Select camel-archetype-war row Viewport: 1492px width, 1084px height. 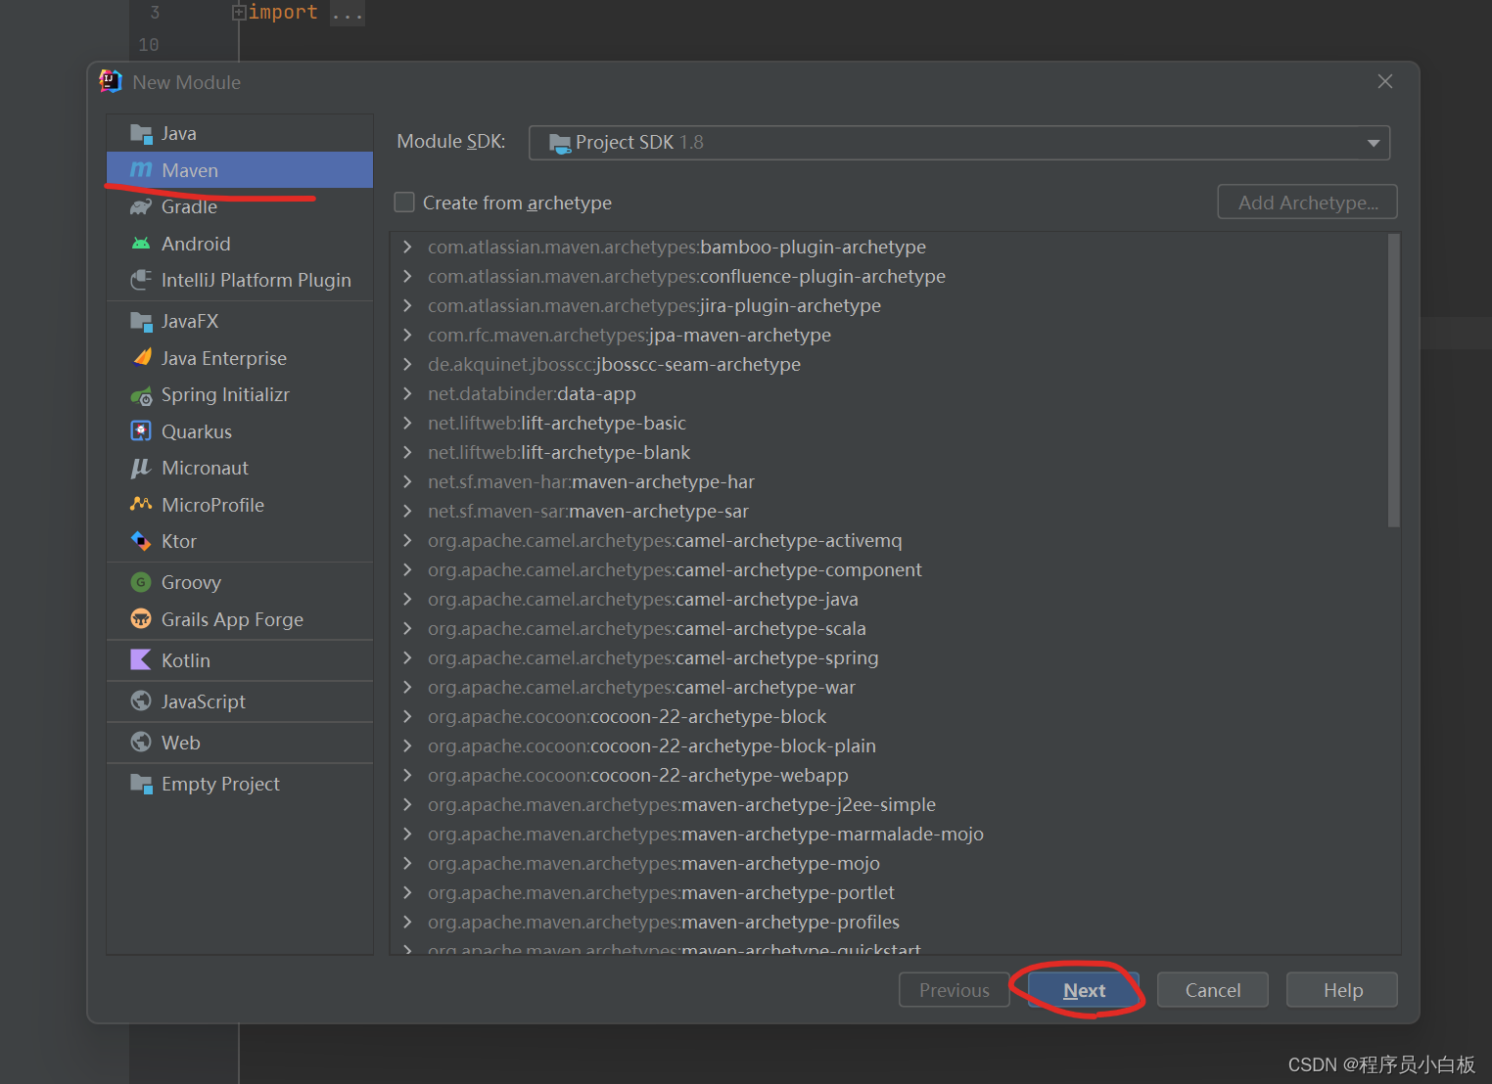coord(889,687)
